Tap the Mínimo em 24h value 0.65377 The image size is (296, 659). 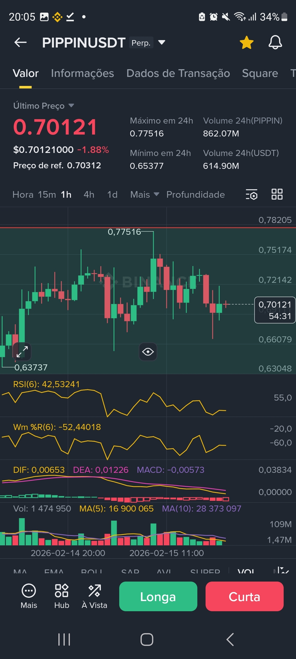147,166
